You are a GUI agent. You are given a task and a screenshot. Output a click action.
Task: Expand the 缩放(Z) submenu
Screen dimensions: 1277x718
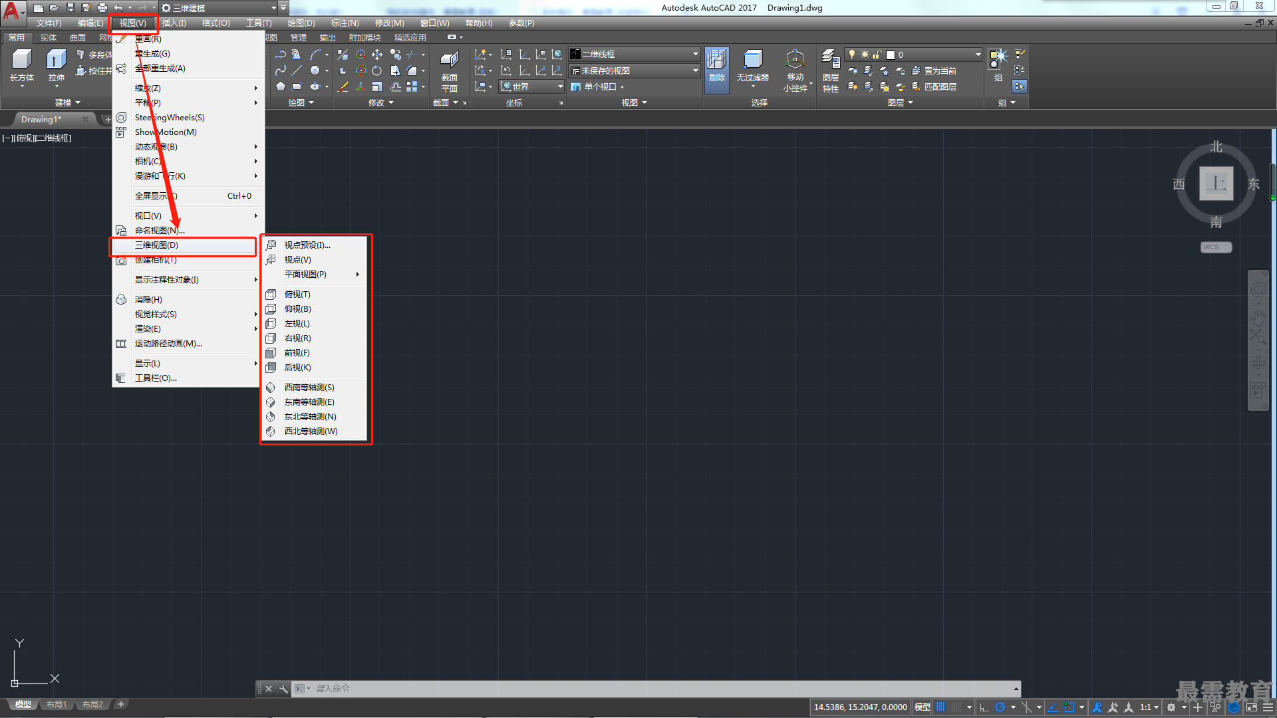tap(188, 88)
